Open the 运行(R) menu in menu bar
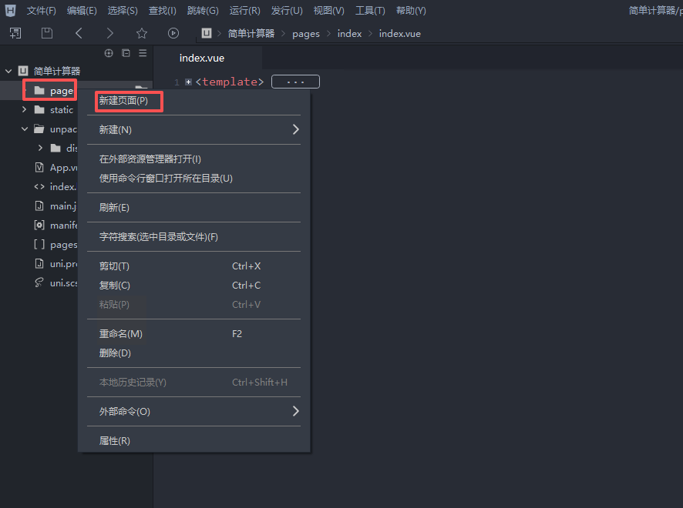The image size is (683, 508). 244,11
